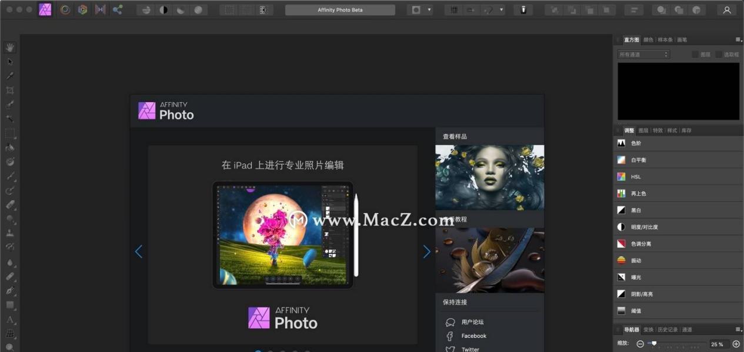The height and width of the screenshot is (352, 744).
Task: Select the Color Picker eyedropper tool
Action: pos(10,76)
